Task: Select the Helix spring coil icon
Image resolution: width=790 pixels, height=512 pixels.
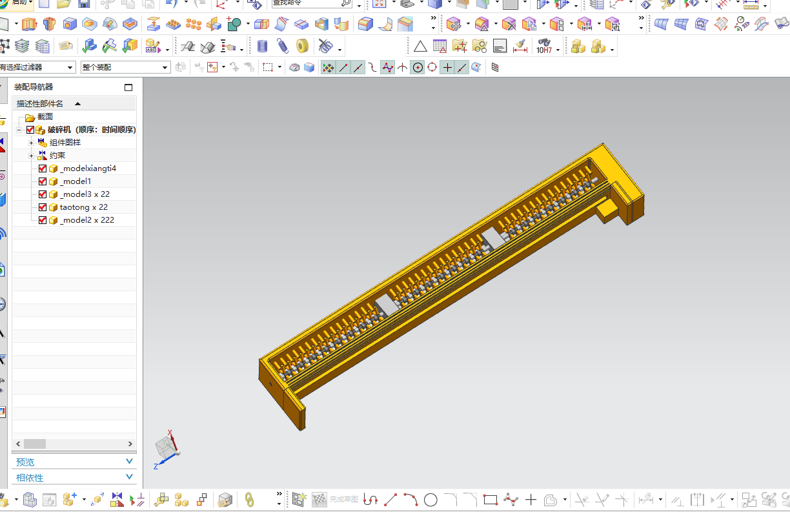Action: click(262, 46)
